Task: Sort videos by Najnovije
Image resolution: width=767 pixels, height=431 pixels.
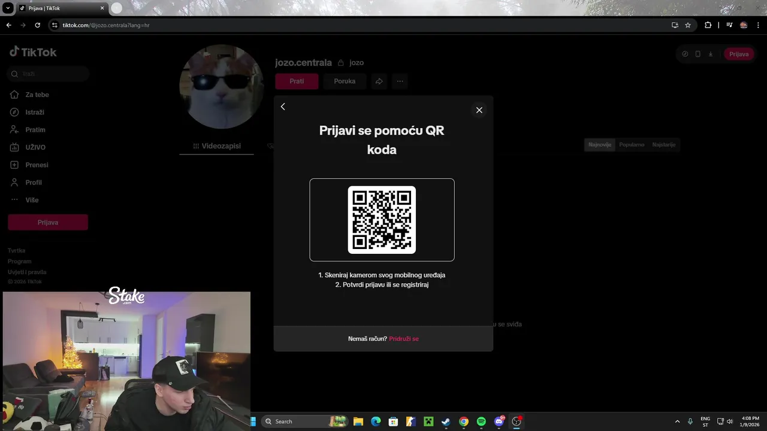Action: pos(600,144)
